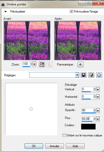Screen dimensions: 104x152
Task: Open the Zoom value dropdown arrow
Action: (x=34, y=64)
